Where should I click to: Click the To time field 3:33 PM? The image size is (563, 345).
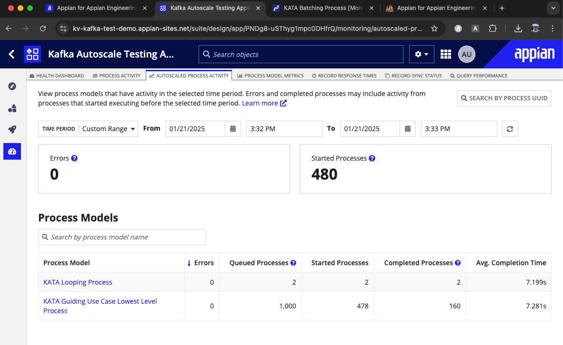click(459, 129)
